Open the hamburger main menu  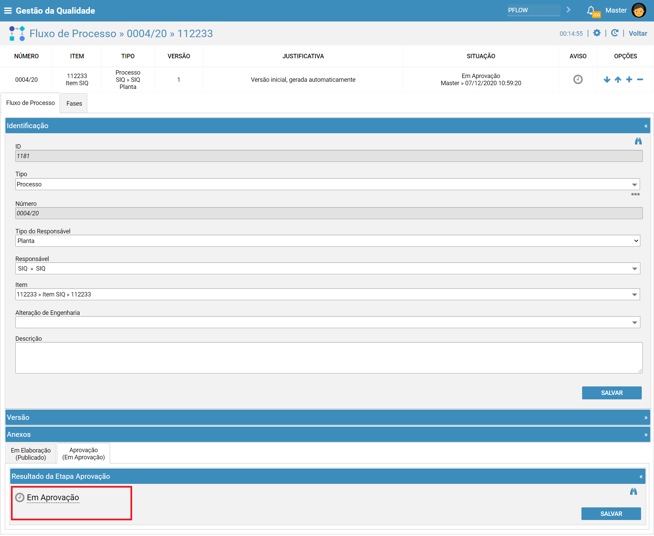[x=8, y=11]
